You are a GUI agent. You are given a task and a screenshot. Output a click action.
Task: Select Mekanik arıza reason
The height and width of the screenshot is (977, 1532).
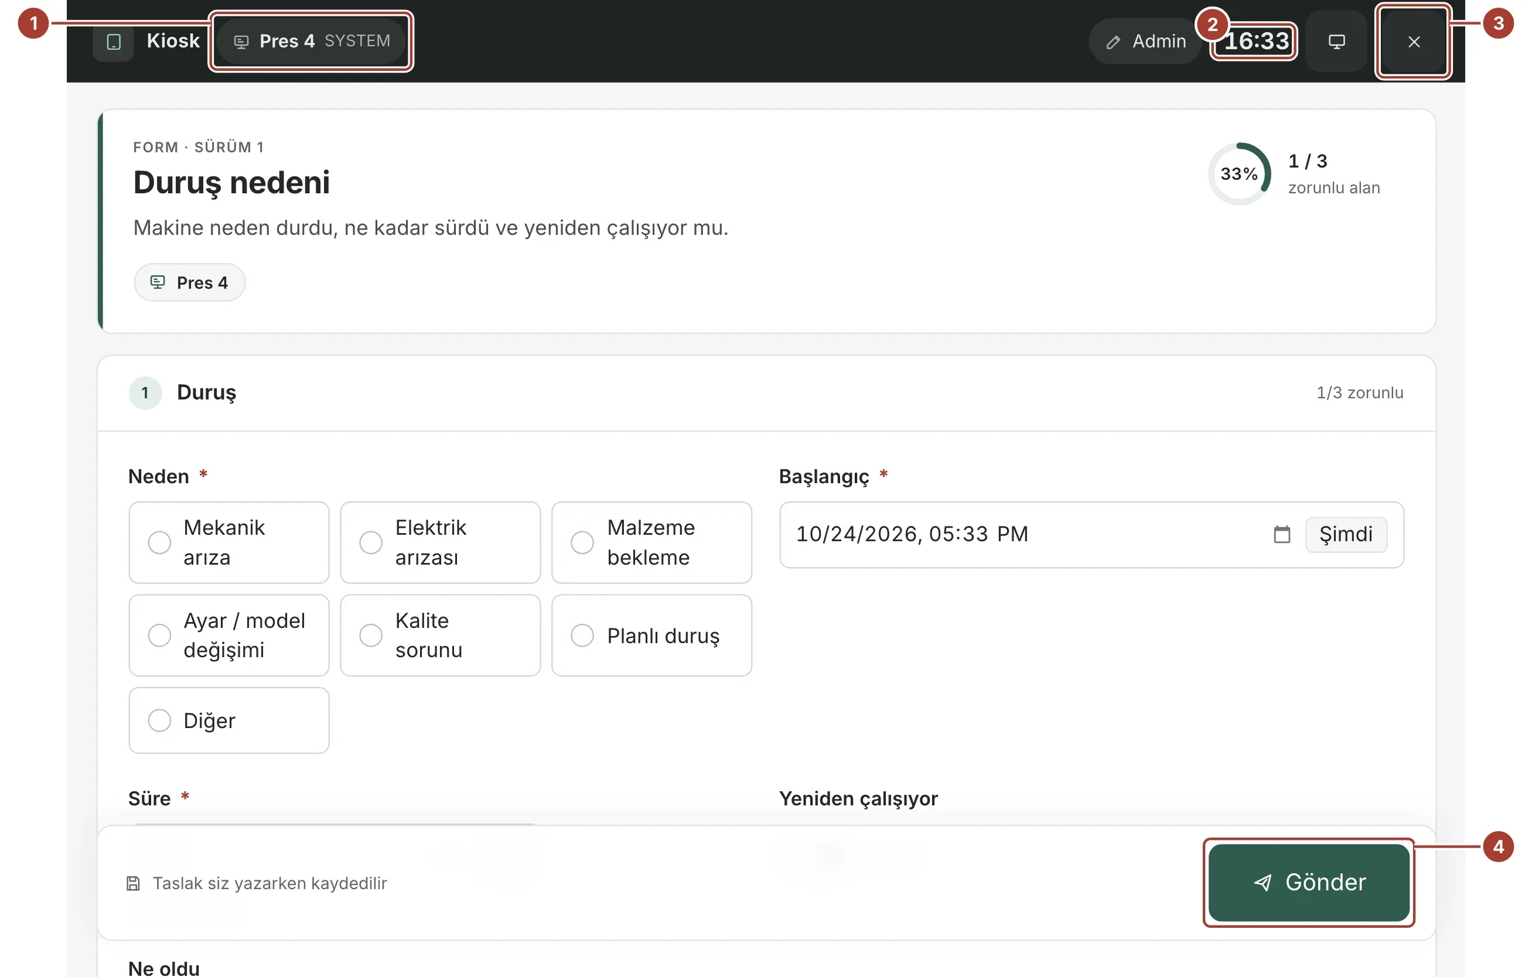pyautogui.click(x=229, y=542)
